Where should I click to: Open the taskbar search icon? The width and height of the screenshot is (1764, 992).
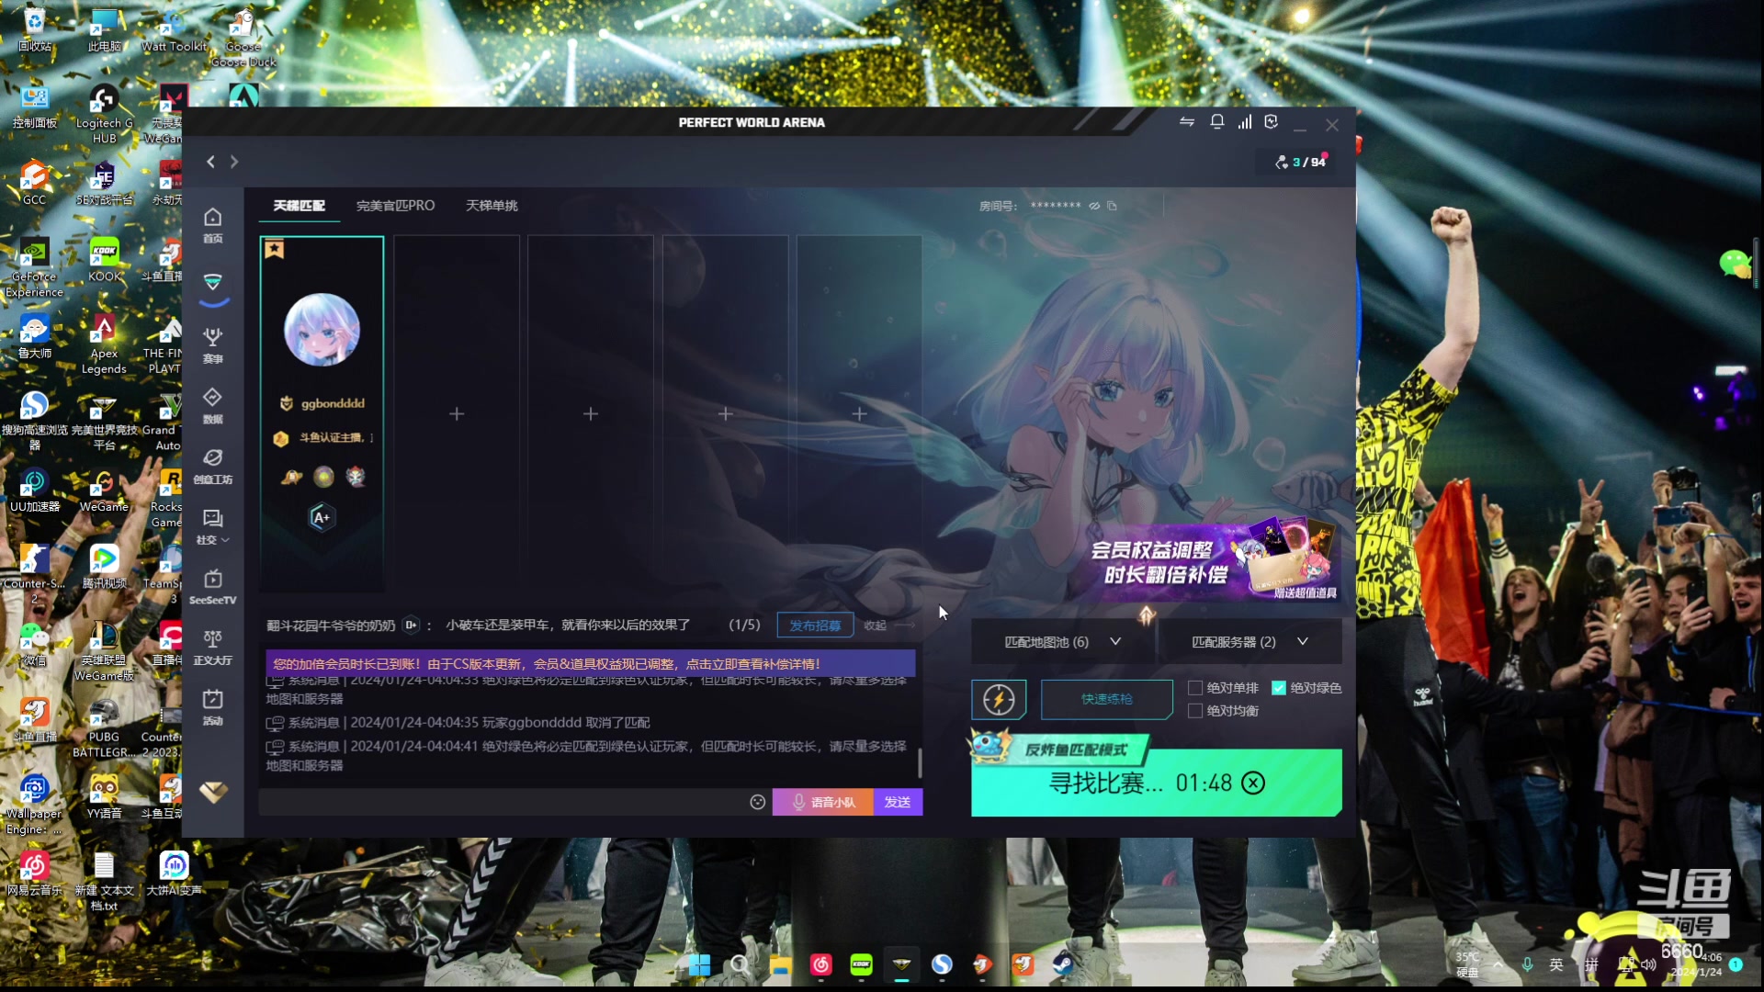coord(740,964)
